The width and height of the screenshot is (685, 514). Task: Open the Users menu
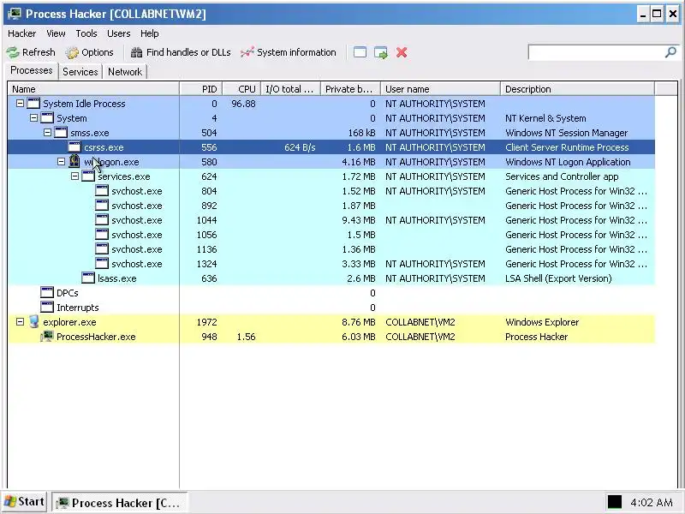click(x=119, y=33)
